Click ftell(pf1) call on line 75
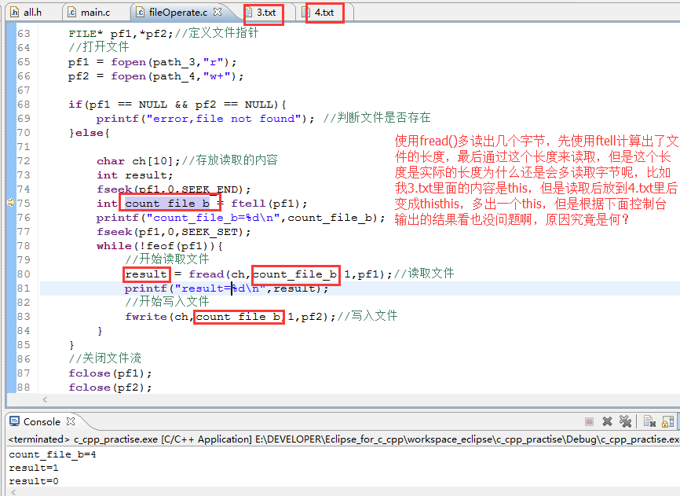 tap(266, 203)
